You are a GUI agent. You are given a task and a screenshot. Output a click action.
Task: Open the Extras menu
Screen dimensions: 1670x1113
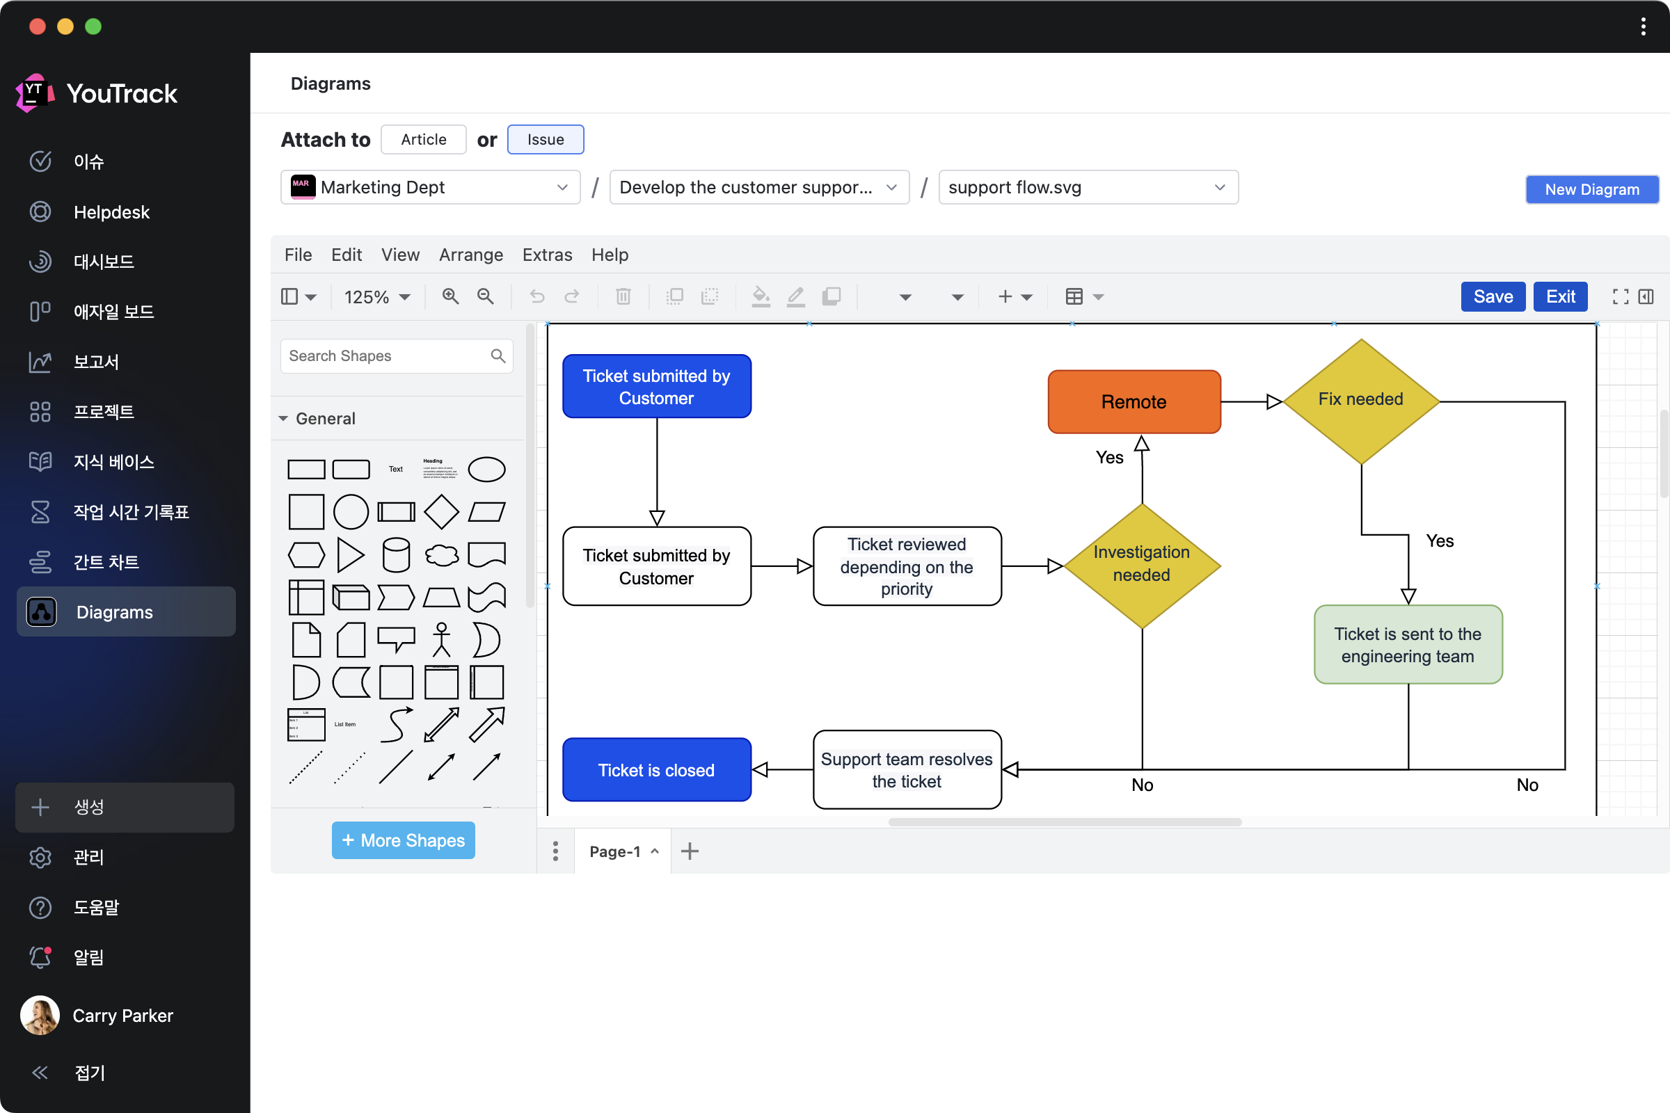547,254
